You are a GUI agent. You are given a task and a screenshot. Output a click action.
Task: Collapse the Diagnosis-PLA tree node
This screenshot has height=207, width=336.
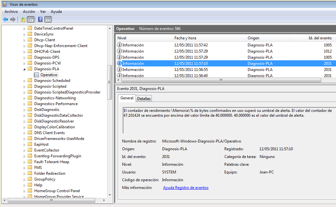click(x=24, y=69)
